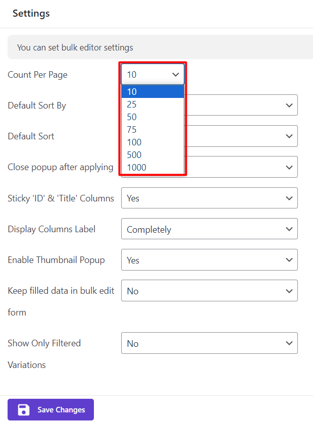Expand the Default Sort dropdown chevron
Screen dimensions: 313x423
click(289, 136)
